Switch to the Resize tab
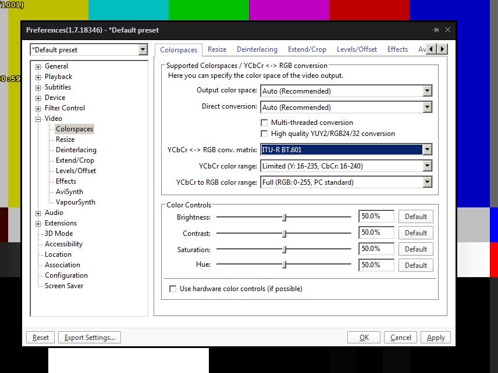 point(217,49)
